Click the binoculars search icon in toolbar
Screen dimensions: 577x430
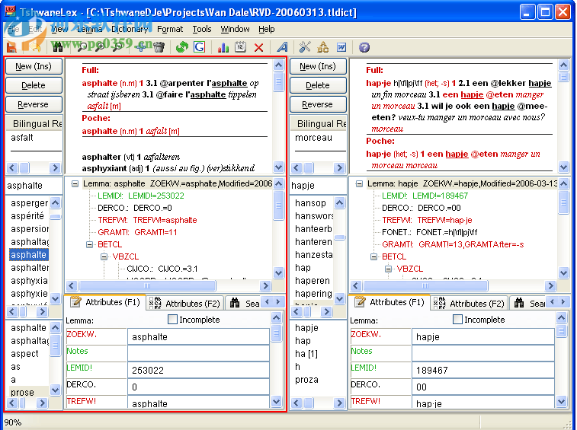tap(58, 47)
